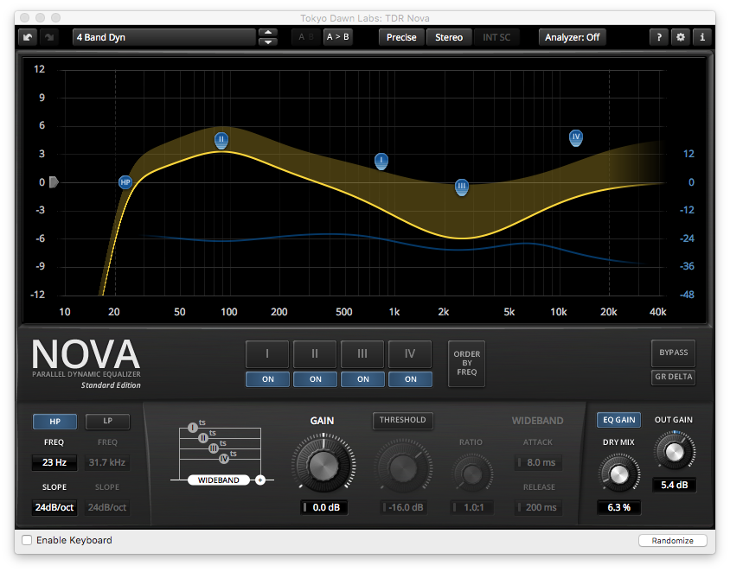The image size is (730, 572).
Task: Enable the LP filter button
Action: pyautogui.click(x=107, y=422)
